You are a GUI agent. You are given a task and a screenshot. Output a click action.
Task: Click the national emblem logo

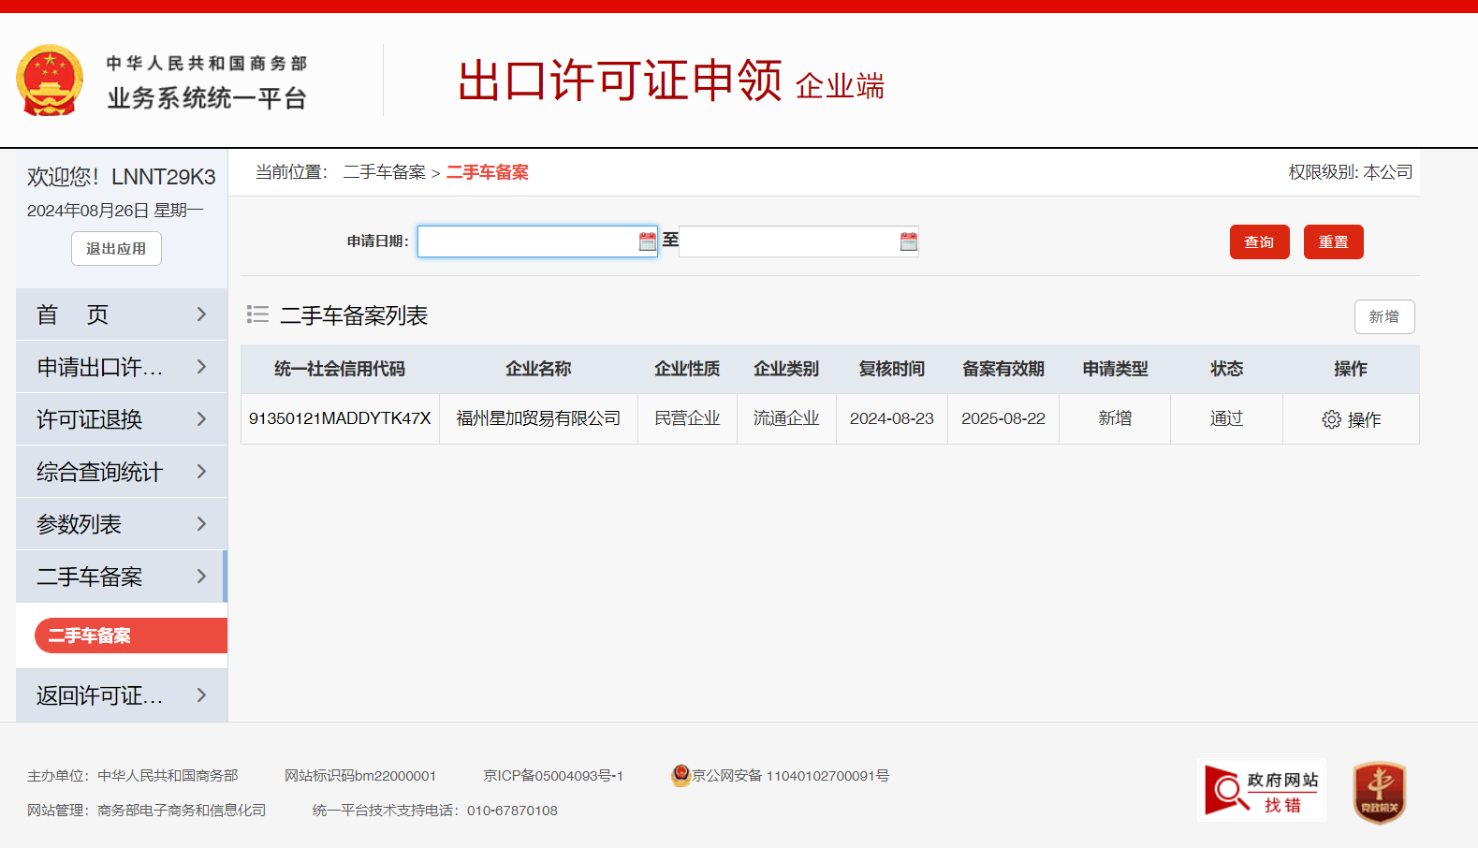pyautogui.click(x=50, y=80)
